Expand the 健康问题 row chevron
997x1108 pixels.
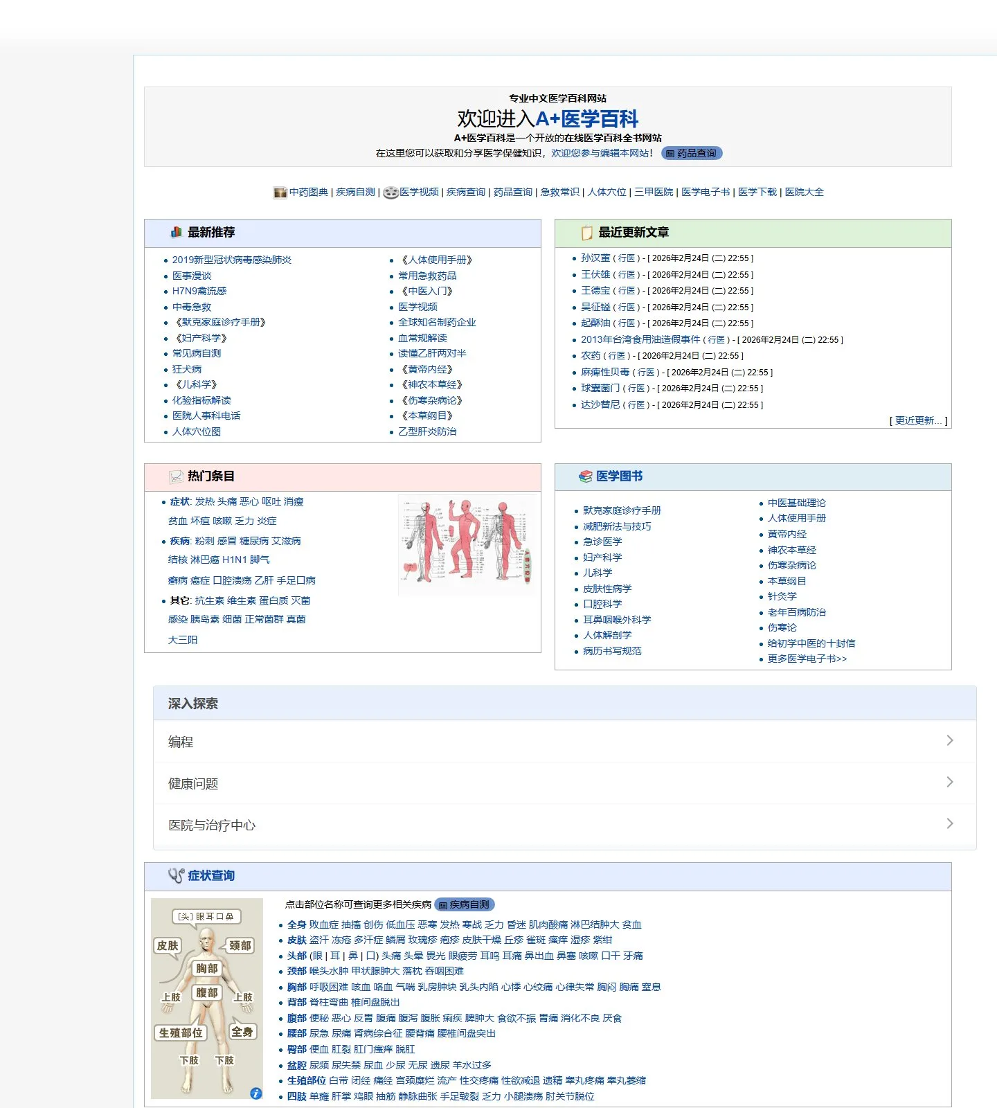[950, 782]
